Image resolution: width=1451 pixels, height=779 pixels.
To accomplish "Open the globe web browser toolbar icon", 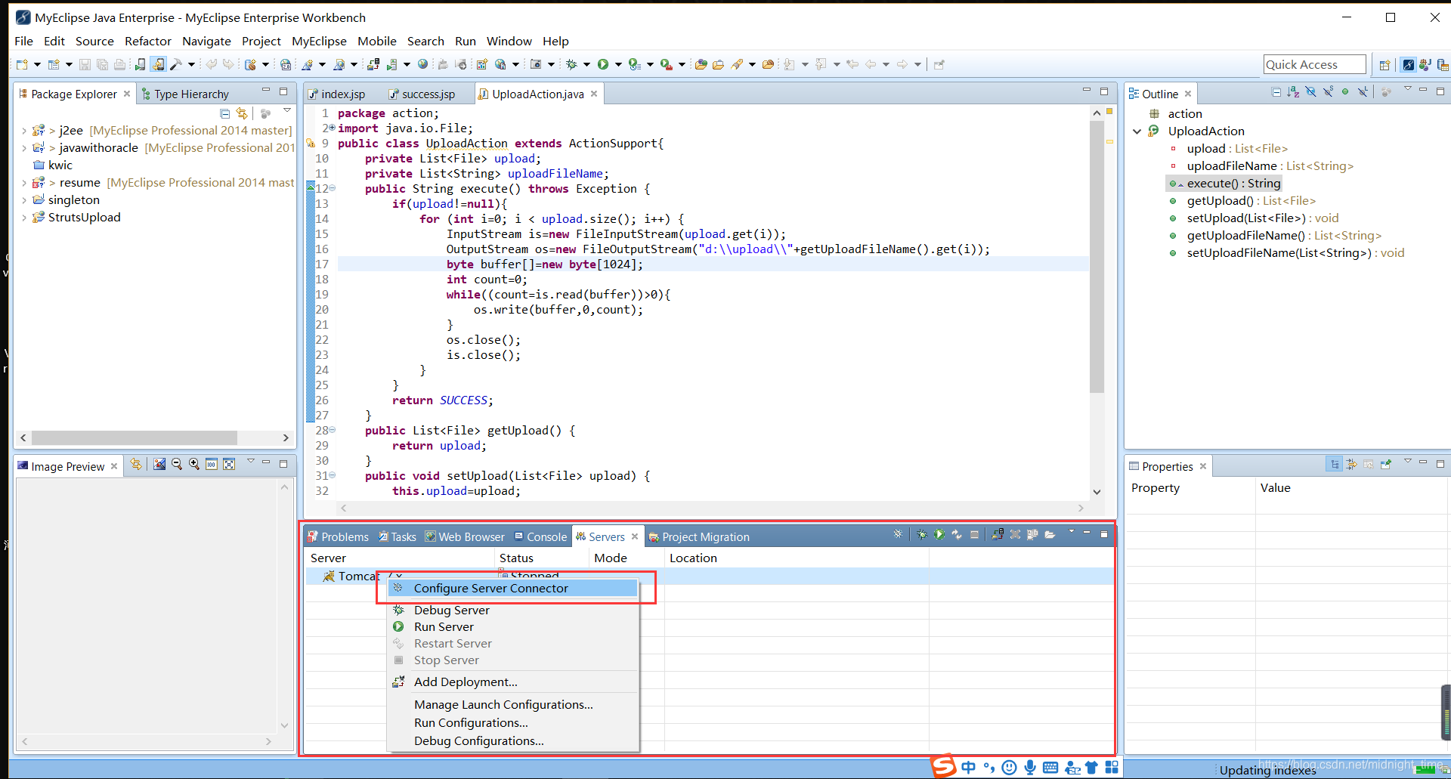I will (422, 64).
